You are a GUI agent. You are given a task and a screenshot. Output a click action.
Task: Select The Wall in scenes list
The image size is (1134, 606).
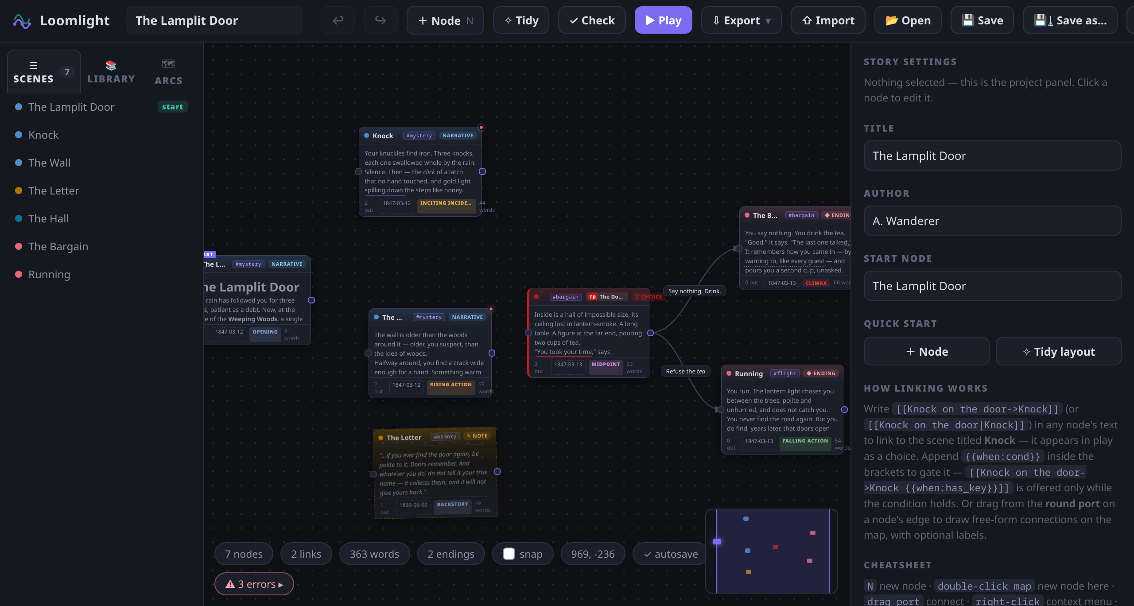[x=101, y=163]
